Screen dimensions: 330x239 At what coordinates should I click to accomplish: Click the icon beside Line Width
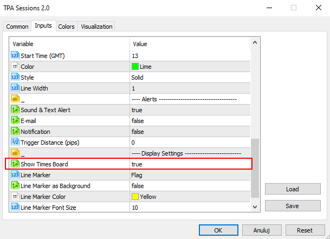coord(15,88)
